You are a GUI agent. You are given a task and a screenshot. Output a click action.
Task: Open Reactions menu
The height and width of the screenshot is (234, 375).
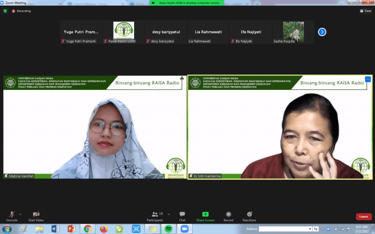[249, 216]
